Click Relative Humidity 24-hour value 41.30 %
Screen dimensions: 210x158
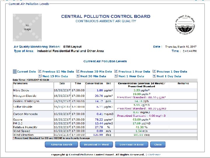point(141,127)
